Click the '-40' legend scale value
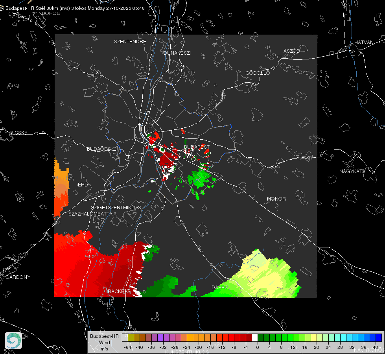The width and height of the screenshot is (385, 354). click(x=140, y=347)
